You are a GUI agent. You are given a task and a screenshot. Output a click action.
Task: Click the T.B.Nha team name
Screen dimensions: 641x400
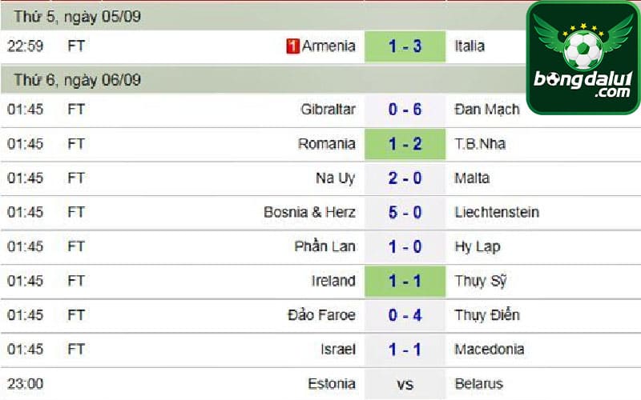tap(480, 144)
